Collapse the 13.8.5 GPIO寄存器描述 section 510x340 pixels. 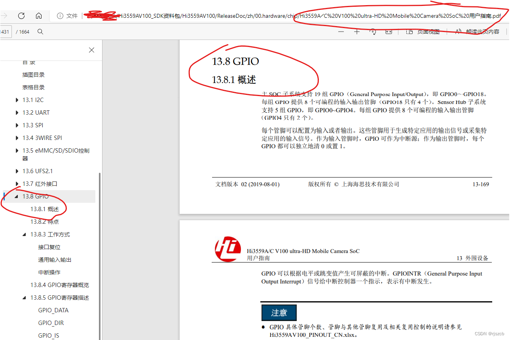(x=24, y=297)
